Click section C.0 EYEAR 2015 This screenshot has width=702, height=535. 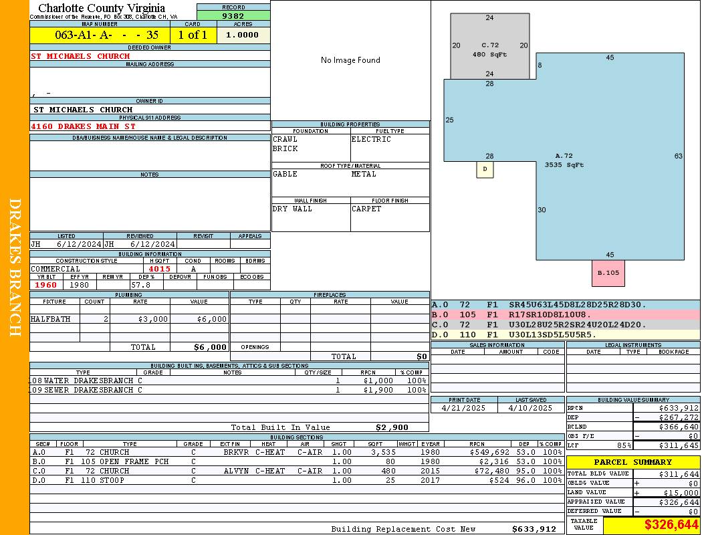point(431,471)
